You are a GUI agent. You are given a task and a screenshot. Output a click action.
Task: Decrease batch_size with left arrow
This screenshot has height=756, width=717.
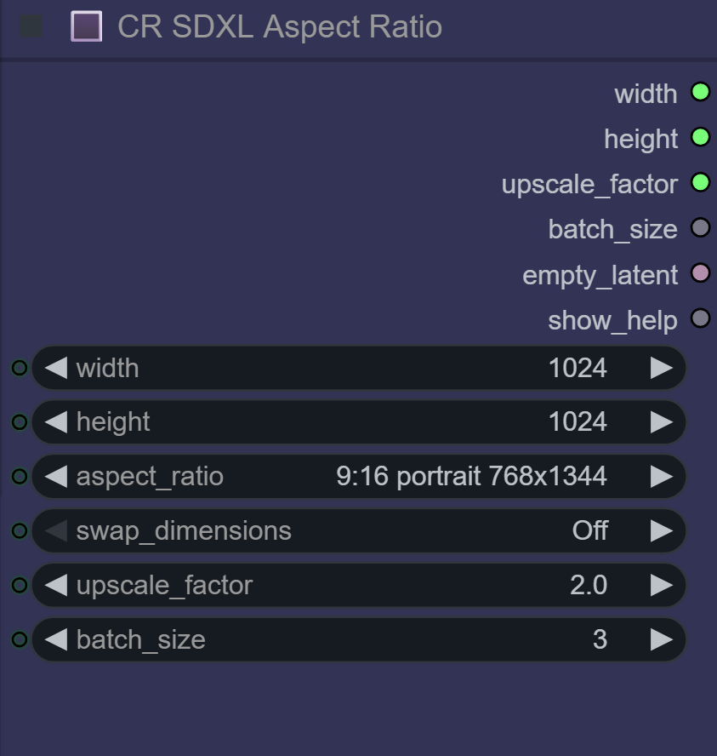56,640
